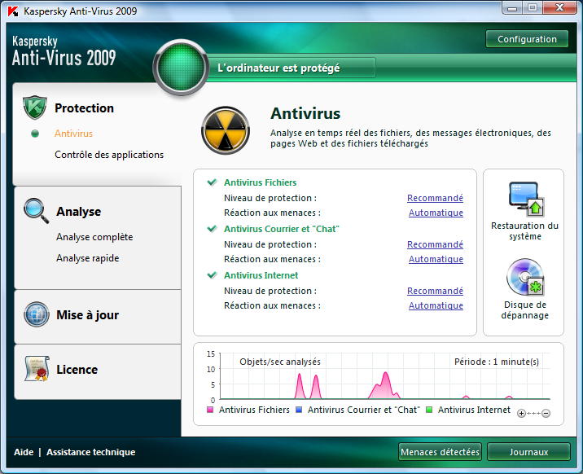The width and height of the screenshot is (583, 474).
Task: Open Automatique reaction for Antivirus Courrier
Action: point(436,259)
